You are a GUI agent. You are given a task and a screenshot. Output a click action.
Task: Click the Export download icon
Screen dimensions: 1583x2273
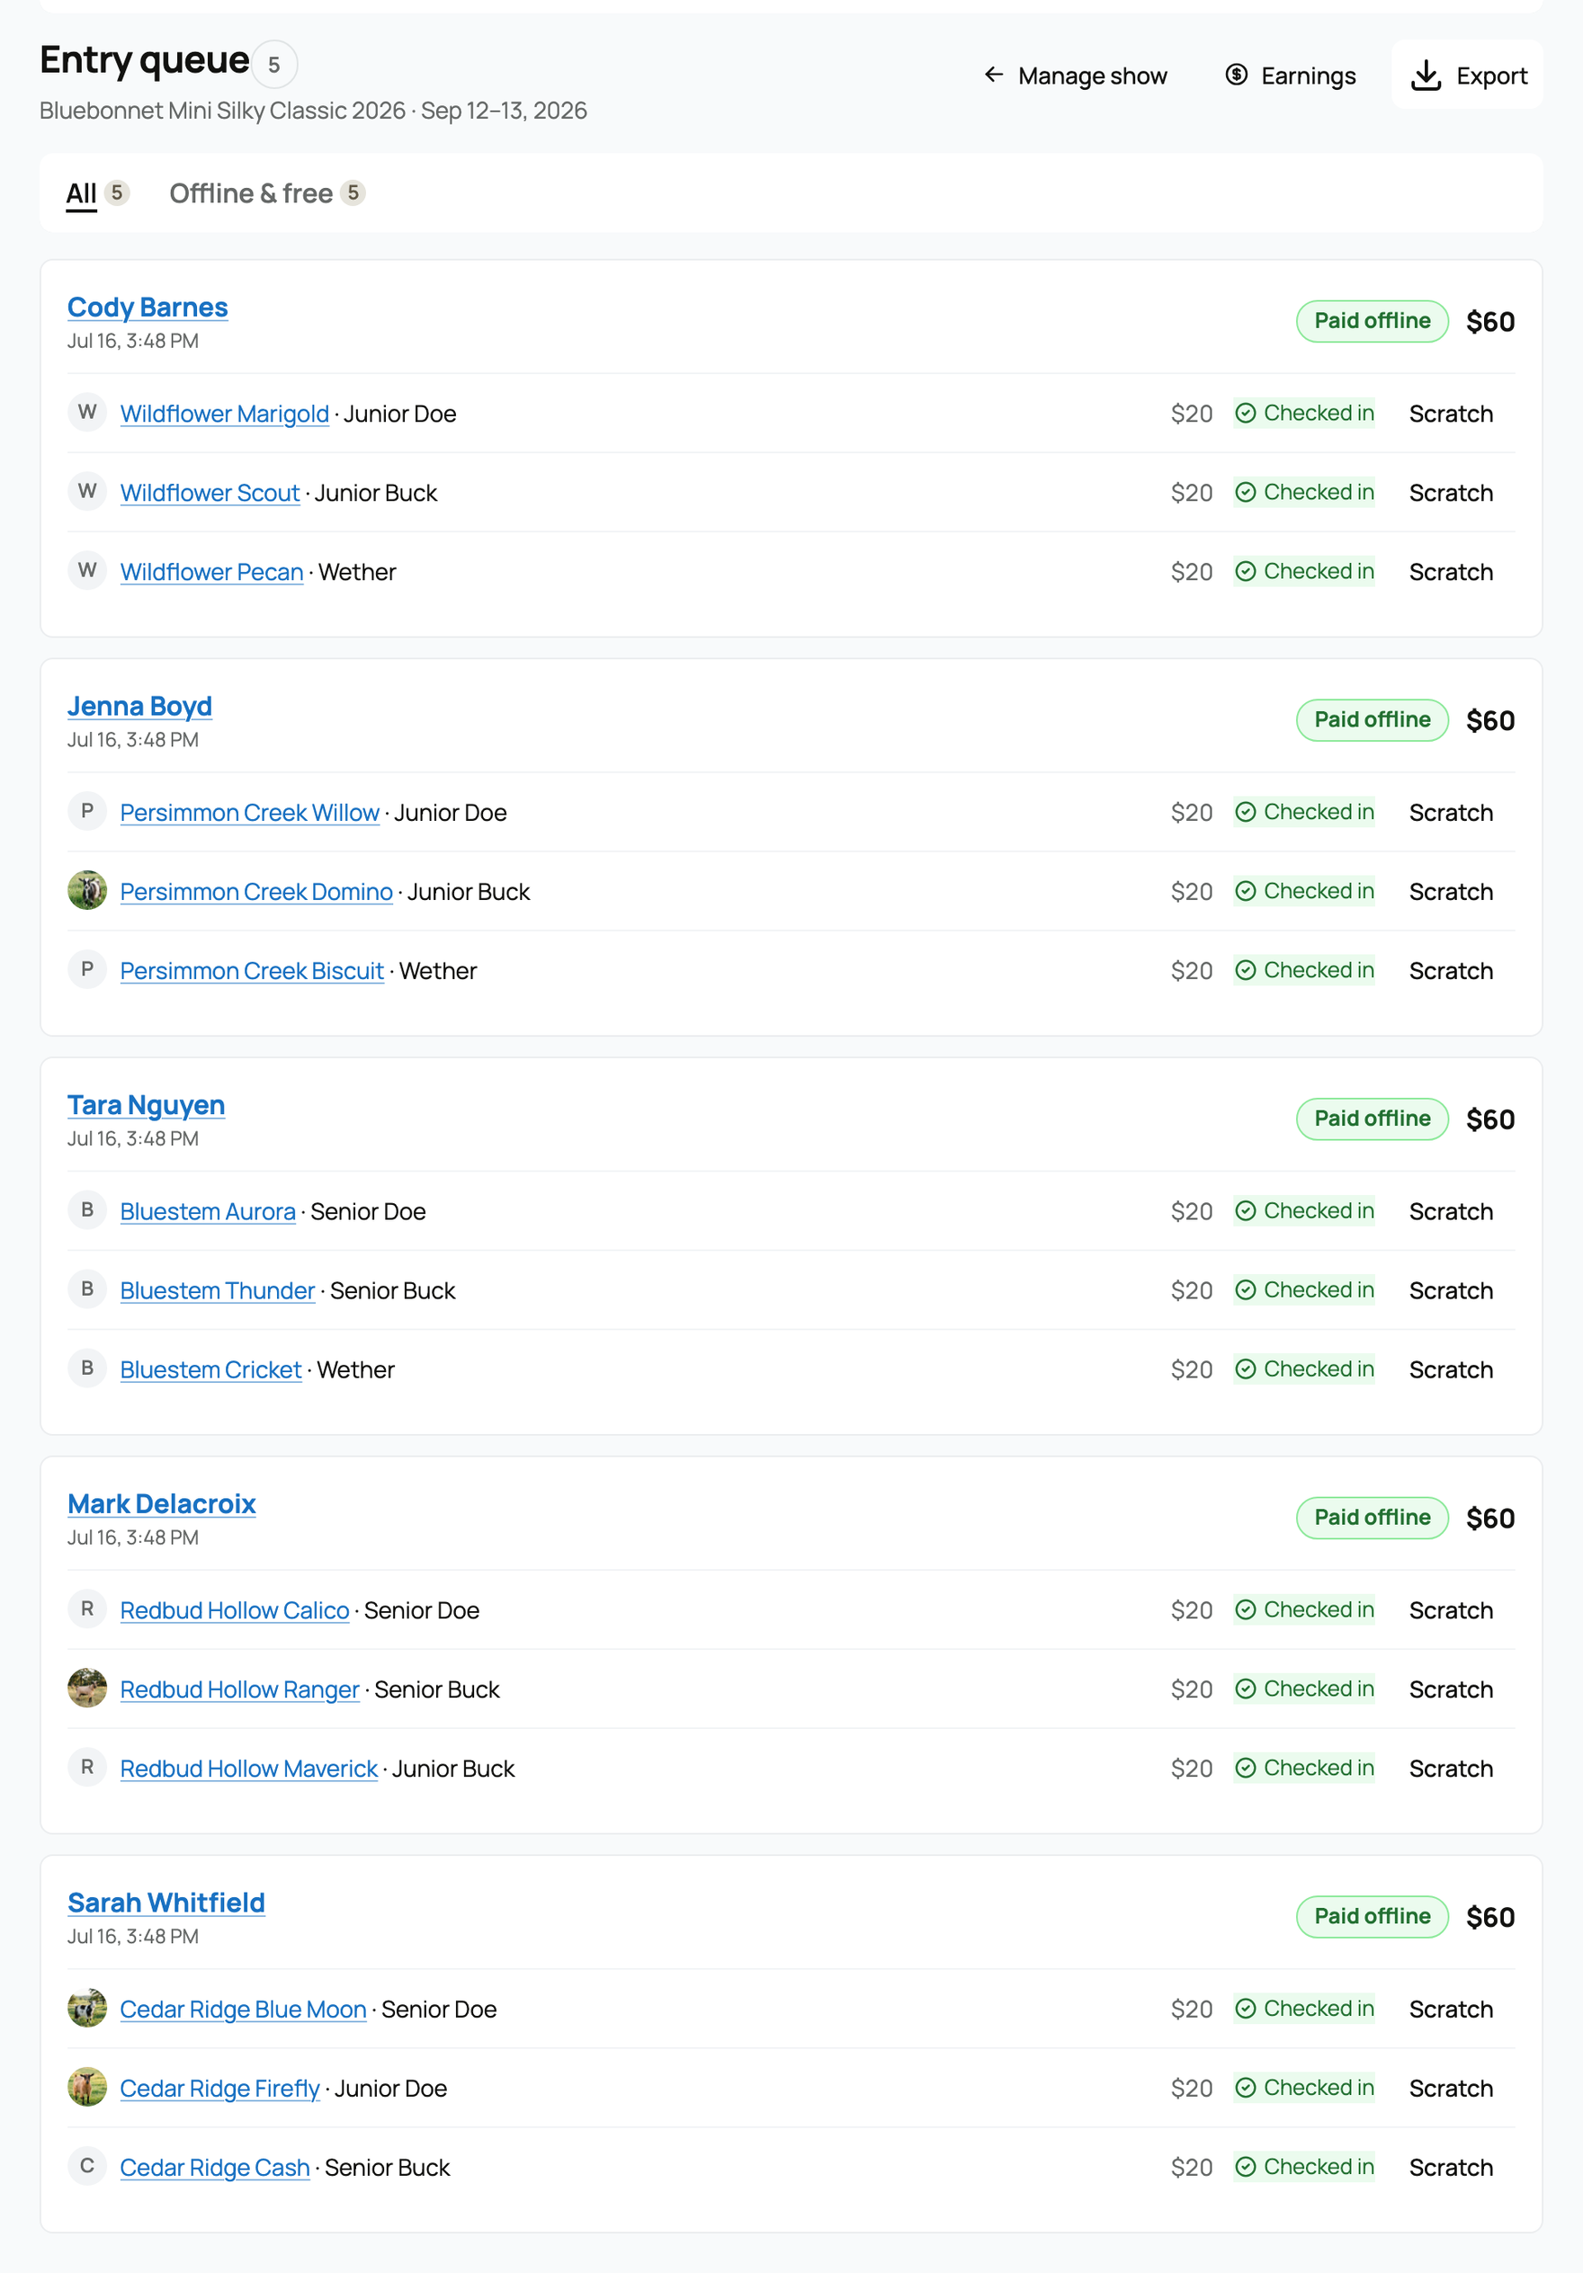[x=1426, y=76]
